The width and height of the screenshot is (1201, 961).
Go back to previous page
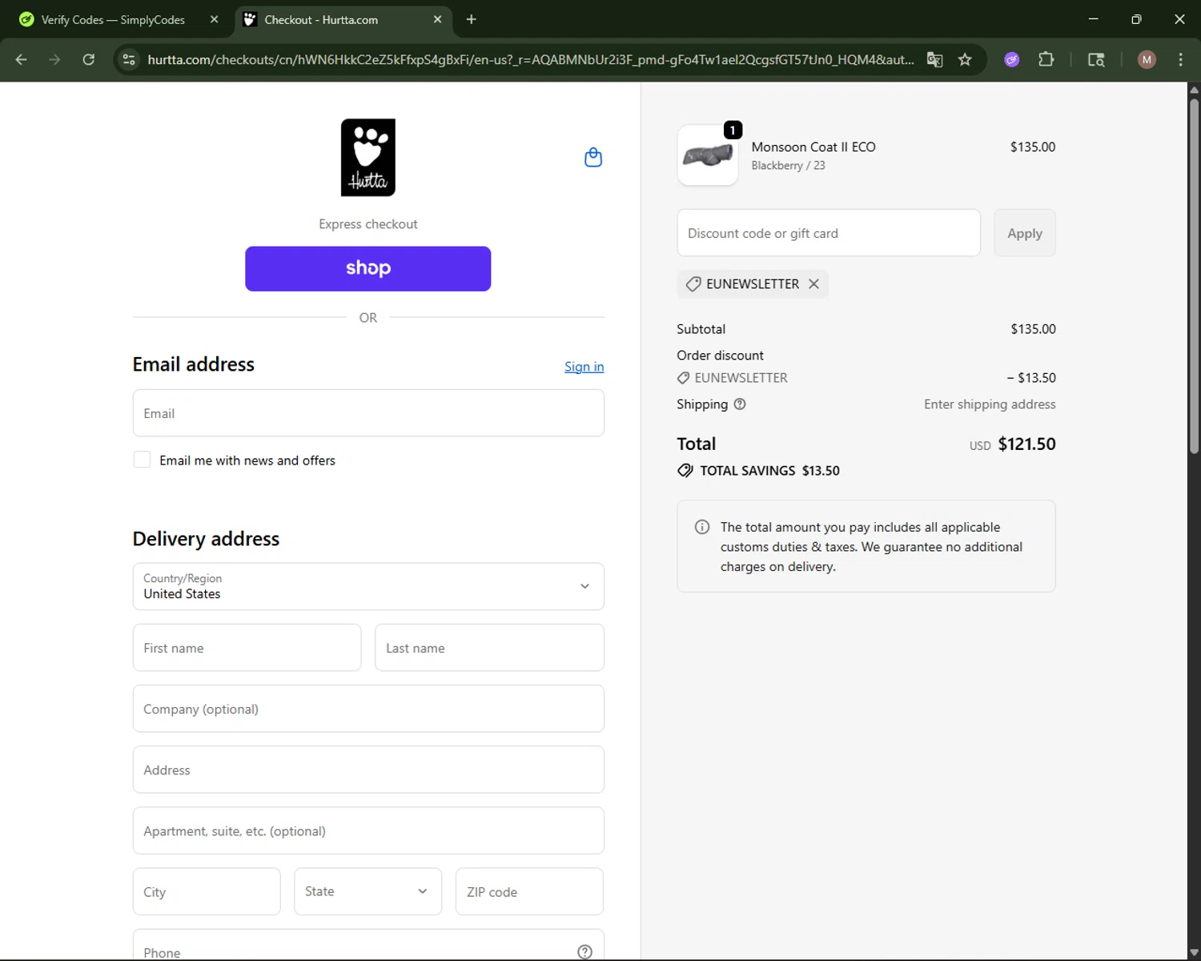coord(22,59)
